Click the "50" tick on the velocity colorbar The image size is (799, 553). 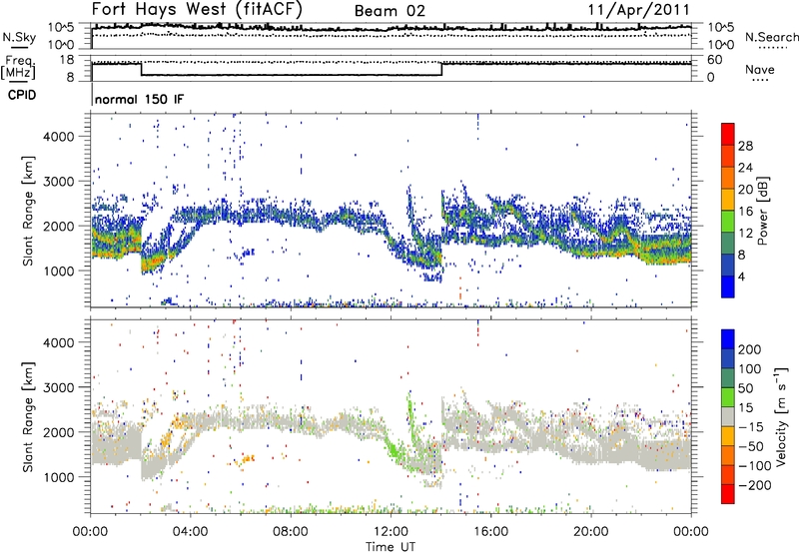(x=745, y=388)
